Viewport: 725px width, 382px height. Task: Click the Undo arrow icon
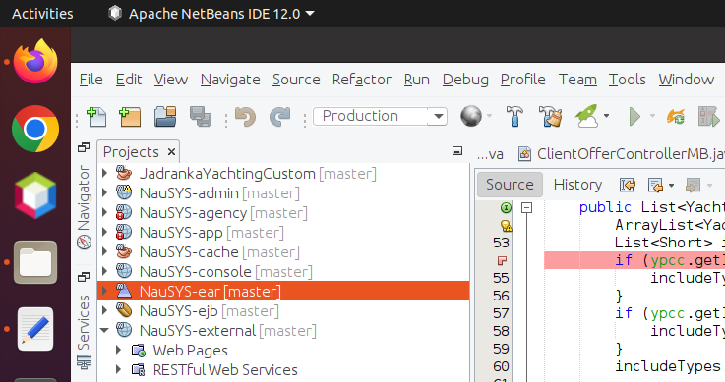tap(245, 116)
